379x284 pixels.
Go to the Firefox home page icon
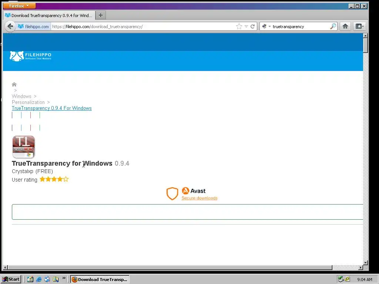tap(345, 26)
